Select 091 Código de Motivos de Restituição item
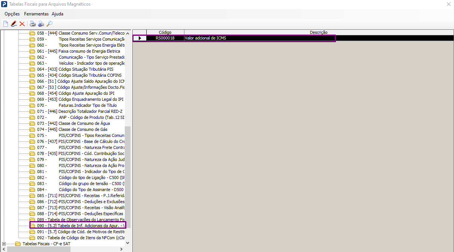This screenshot has height=252, width=454. pyautogui.click(x=81, y=232)
